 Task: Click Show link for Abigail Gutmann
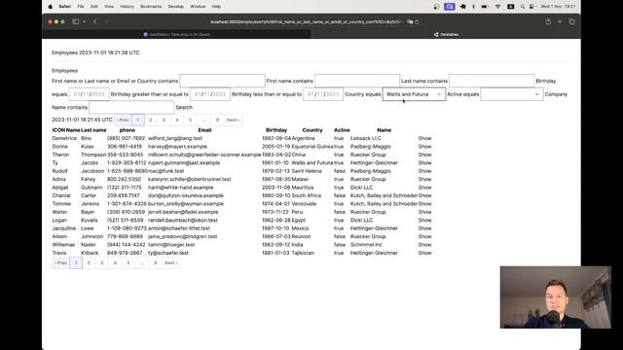coord(424,188)
